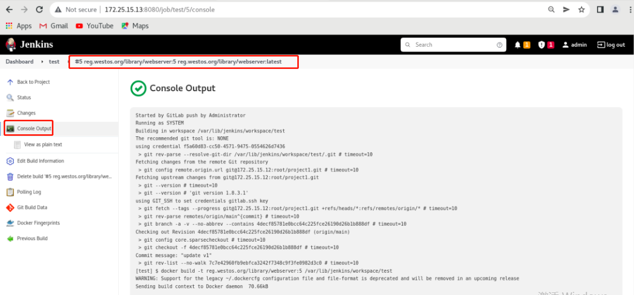Viewport: 634px width, 295px height.
Task: Expand the arrow after Dashboard breadcrumb
Action: click(x=42, y=62)
